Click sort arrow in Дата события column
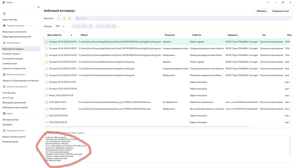 coord(71,35)
